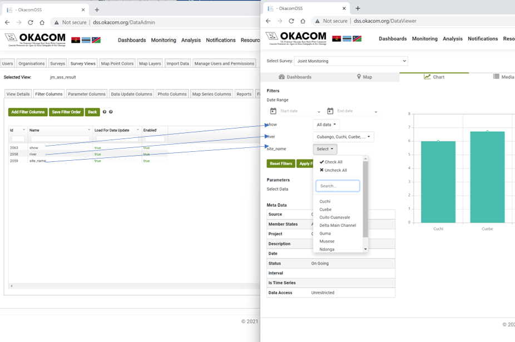Open Survey Views admin tab
This screenshot has height=342, width=515.
coord(83,63)
